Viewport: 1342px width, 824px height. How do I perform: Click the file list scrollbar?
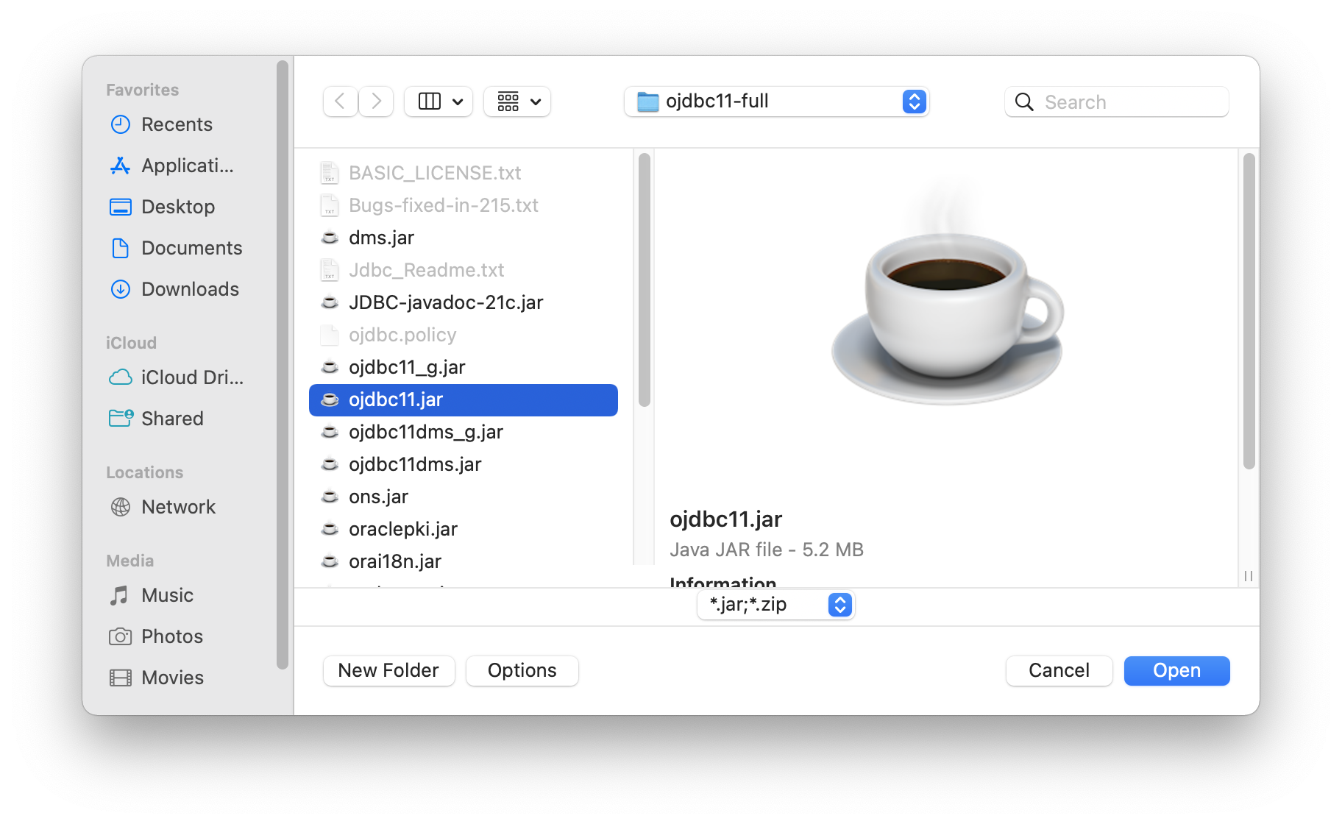tap(645, 280)
